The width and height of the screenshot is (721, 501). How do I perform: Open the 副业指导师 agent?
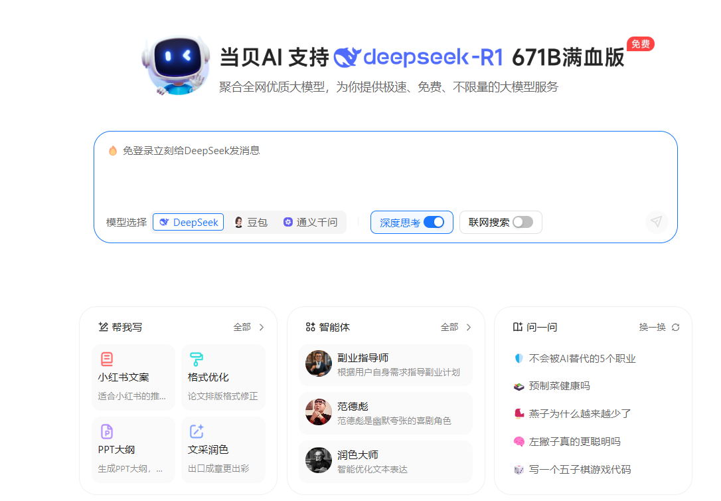point(386,364)
